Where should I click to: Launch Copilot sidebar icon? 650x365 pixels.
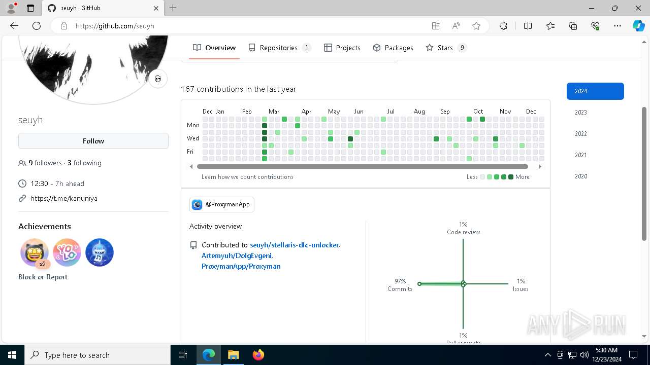click(638, 26)
